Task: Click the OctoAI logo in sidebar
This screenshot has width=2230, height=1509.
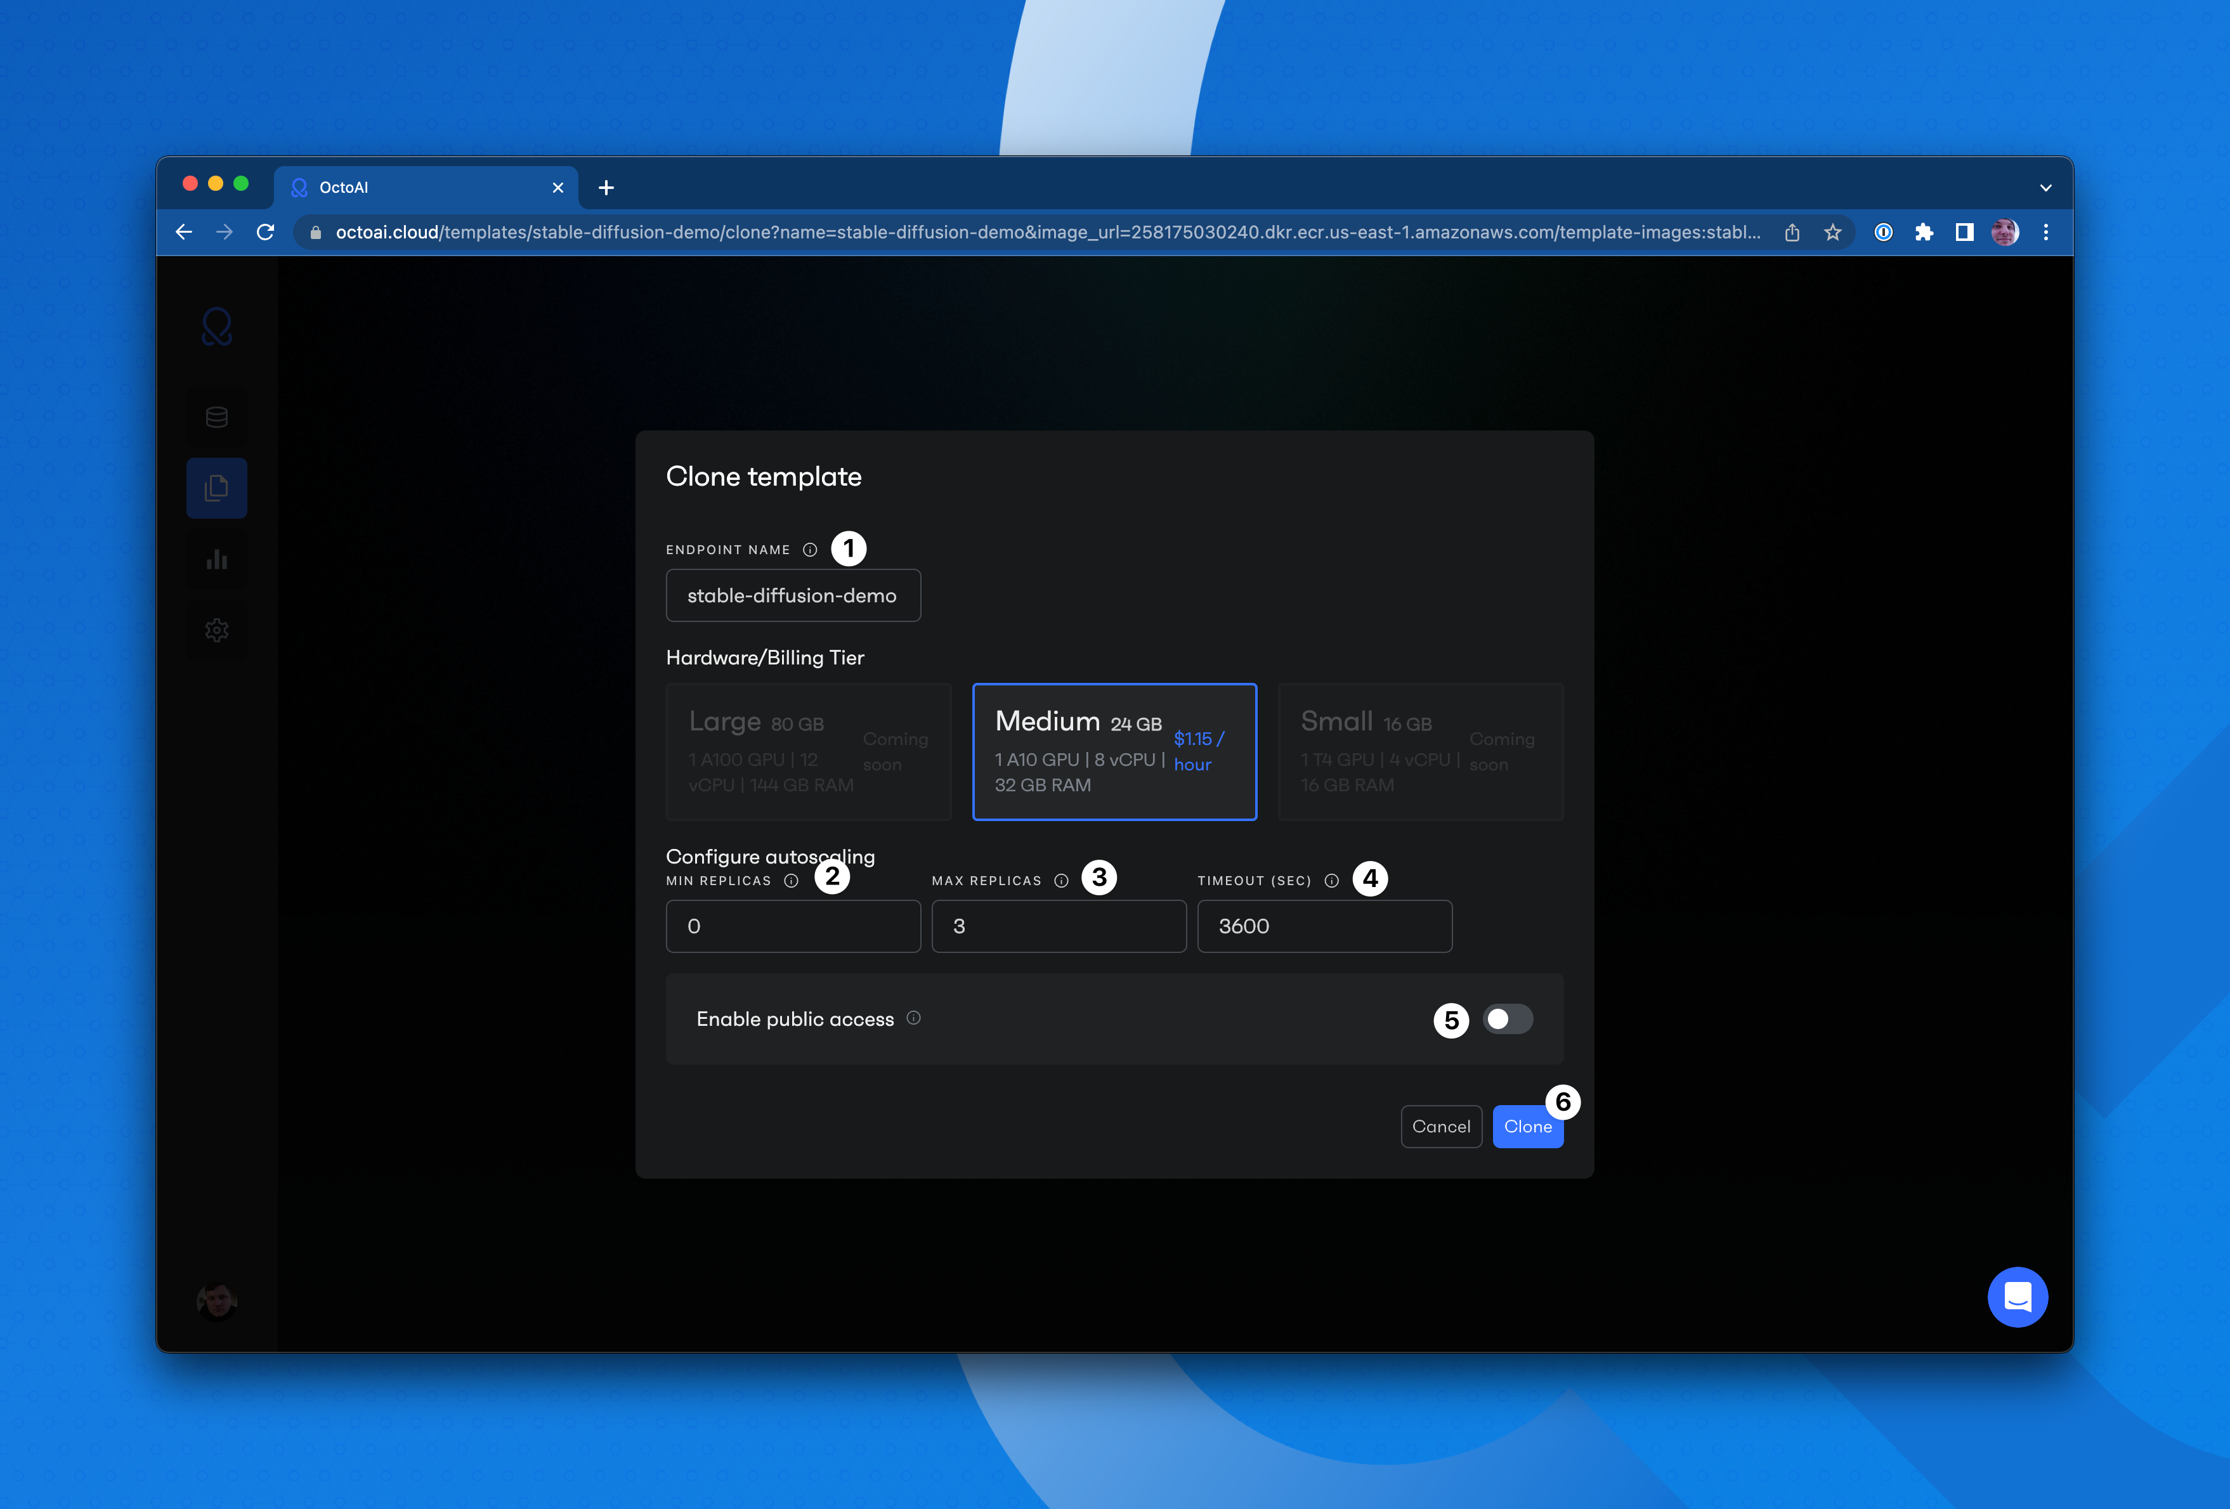Action: point(217,327)
